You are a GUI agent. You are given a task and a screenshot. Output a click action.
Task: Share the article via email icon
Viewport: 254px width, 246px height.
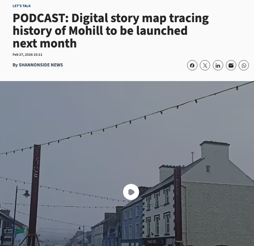coord(231,65)
